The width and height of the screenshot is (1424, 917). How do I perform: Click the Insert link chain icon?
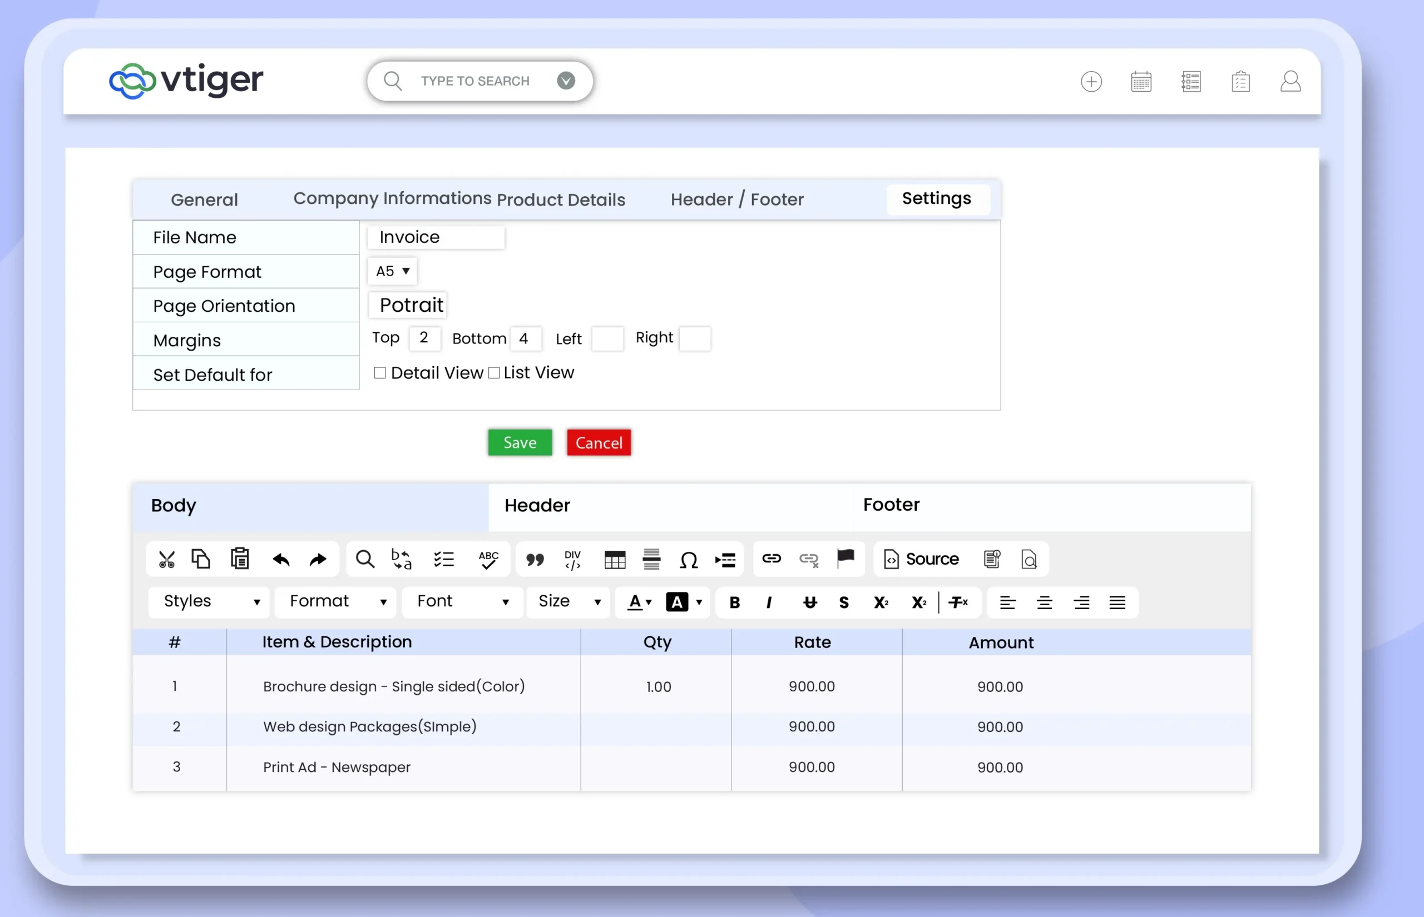(771, 559)
